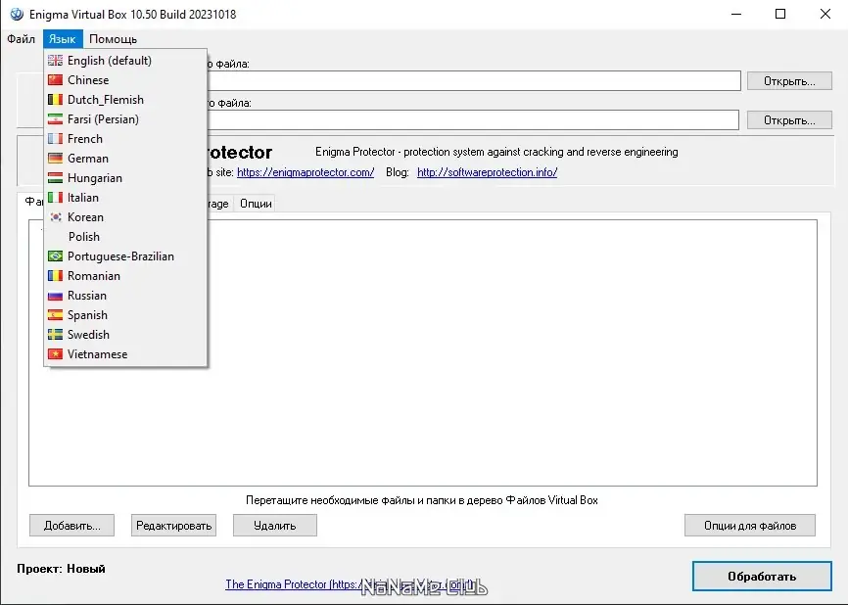
Task: Select Farsi (Persian) menu entry
Action: [x=125, y=119]
